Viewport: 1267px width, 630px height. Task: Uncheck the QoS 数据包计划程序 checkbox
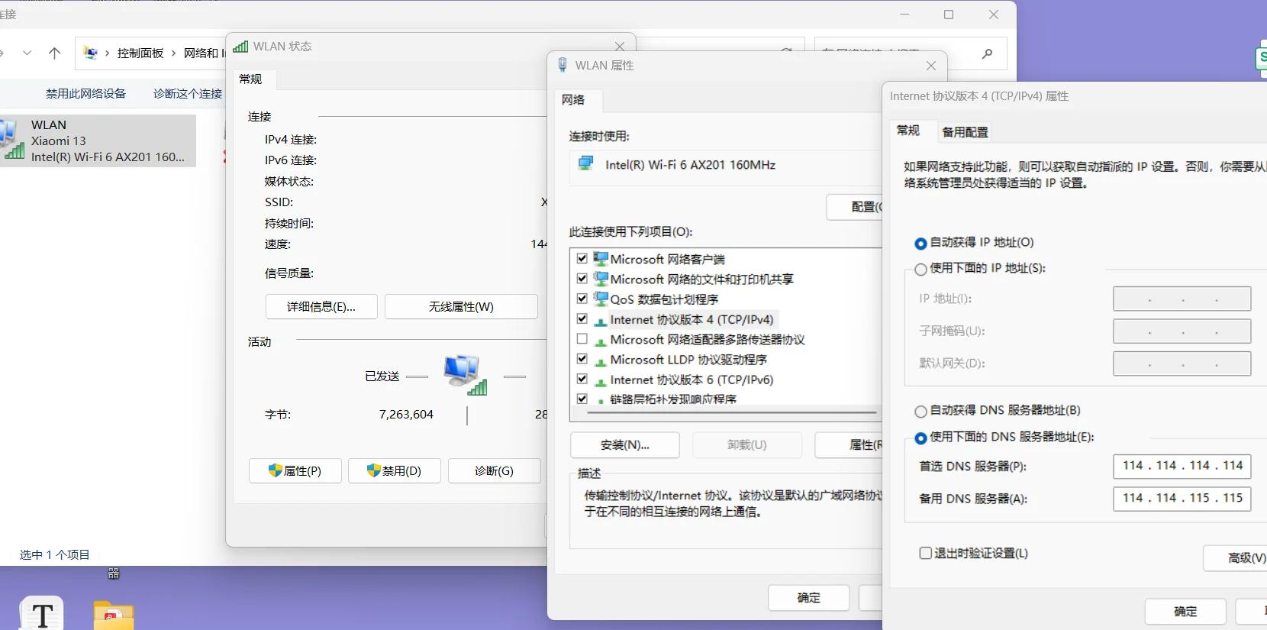click(582, 299)
